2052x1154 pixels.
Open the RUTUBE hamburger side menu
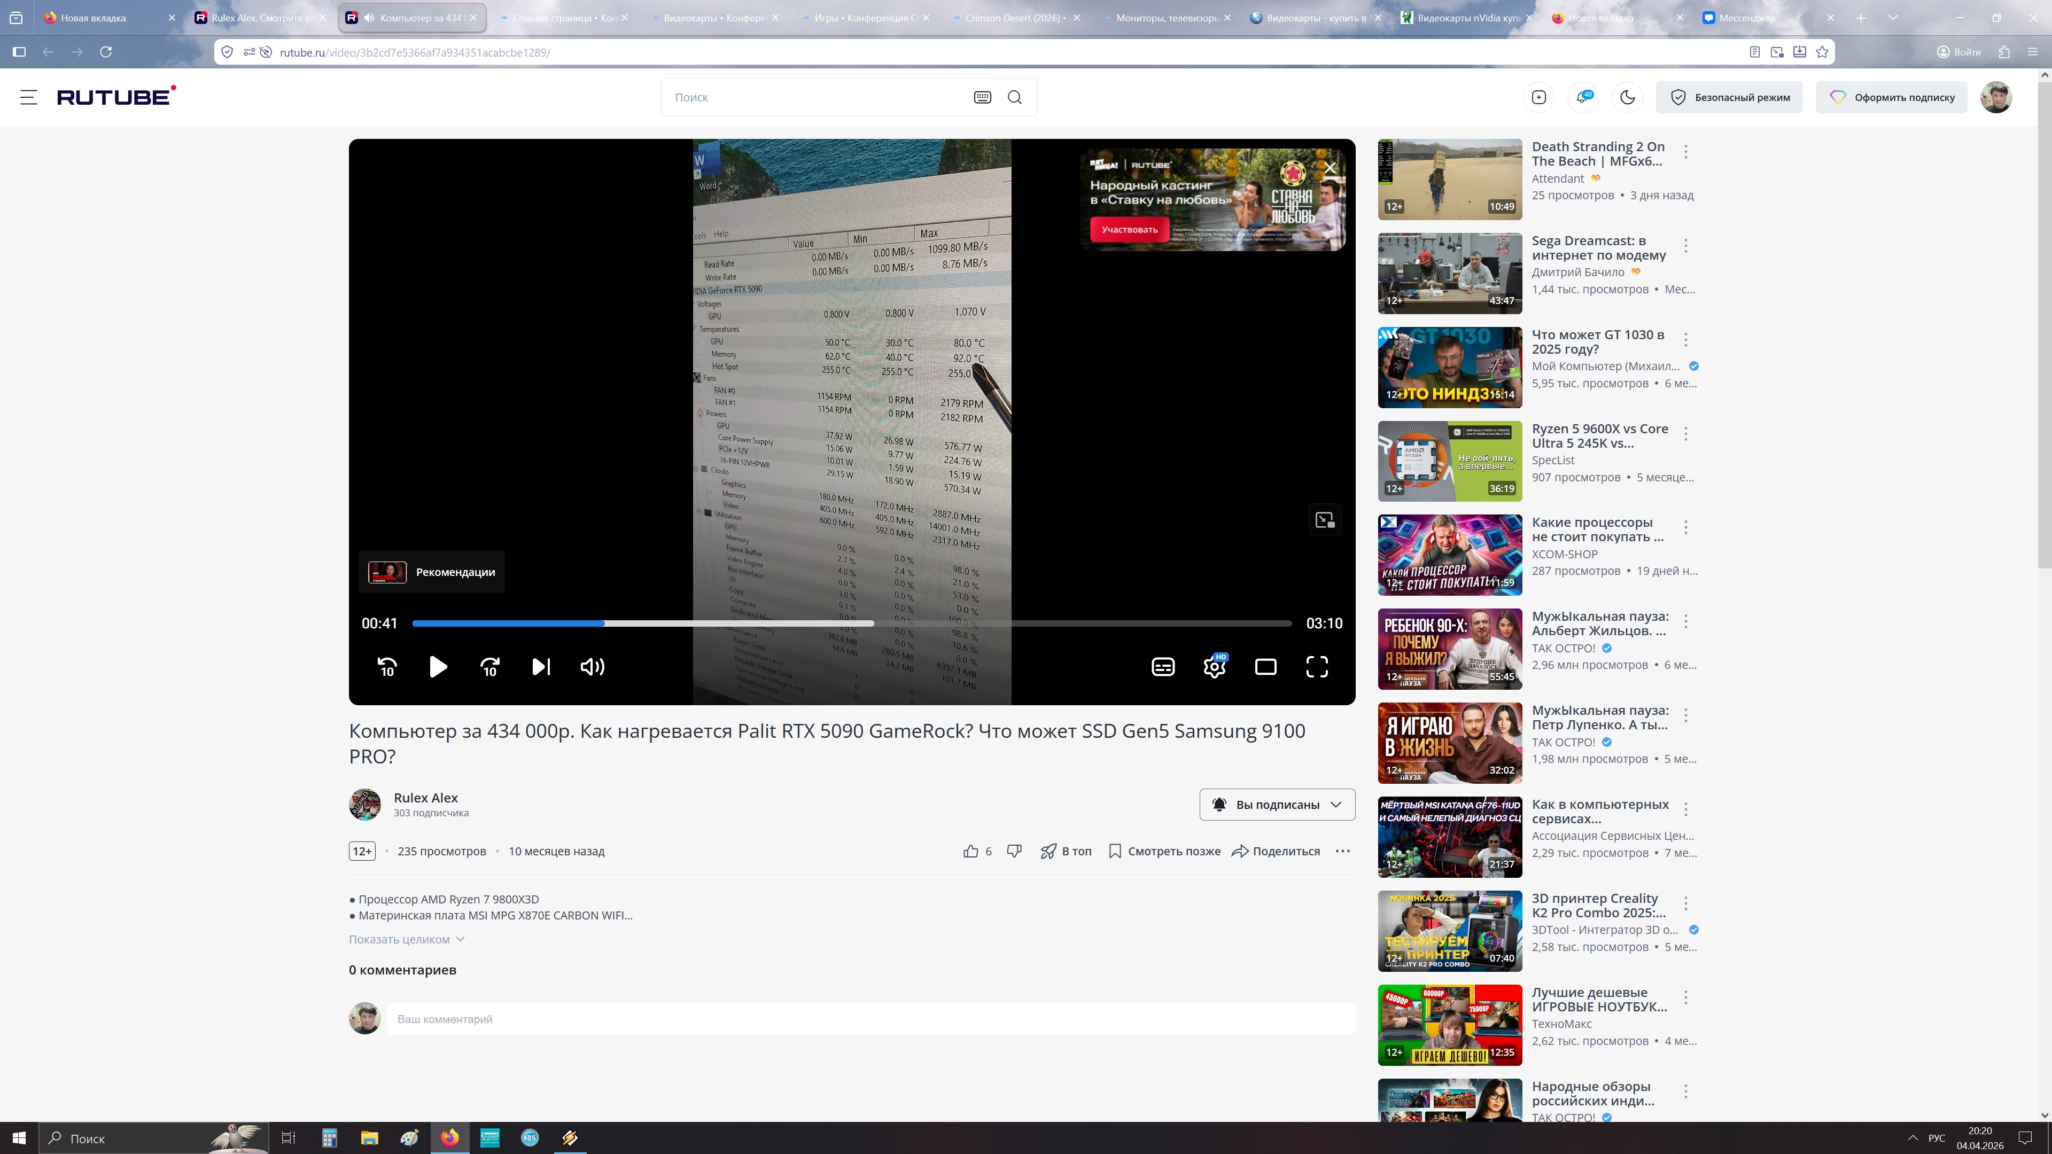29,97
